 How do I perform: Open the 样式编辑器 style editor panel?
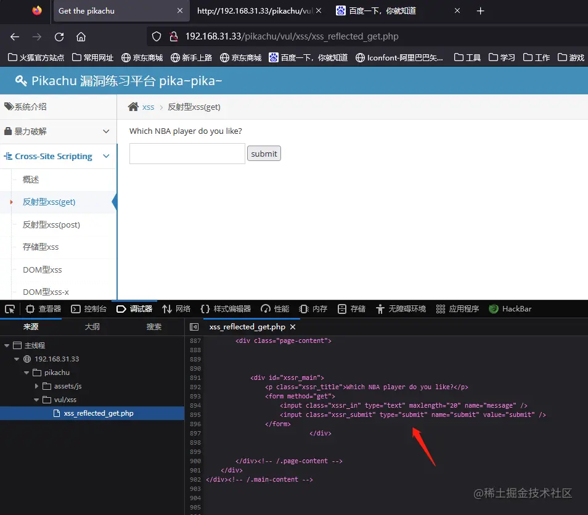tap(226, 309)
